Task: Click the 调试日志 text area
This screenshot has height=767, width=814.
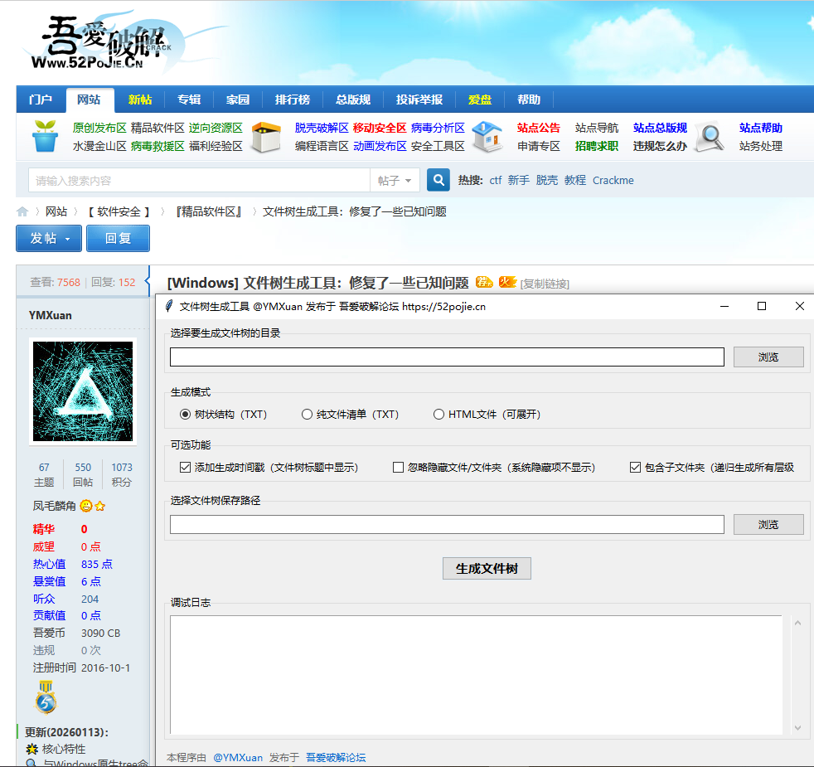Action: (476, 675)
